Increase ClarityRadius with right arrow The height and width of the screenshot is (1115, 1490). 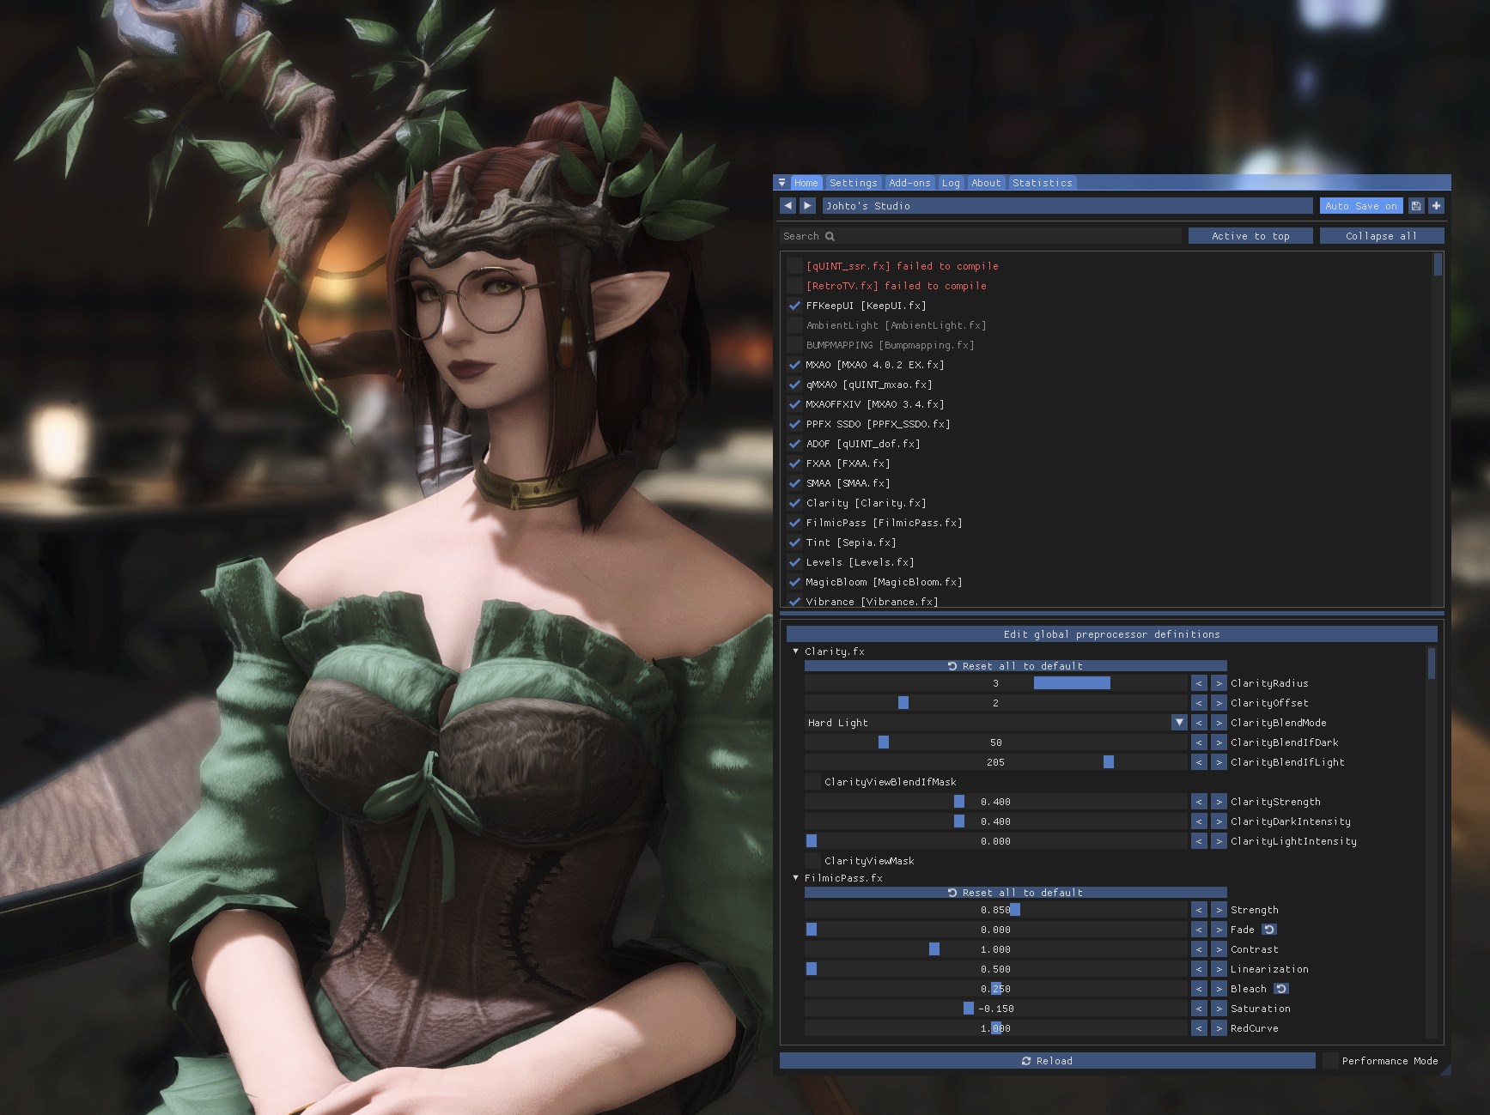tap(1219, 683)
